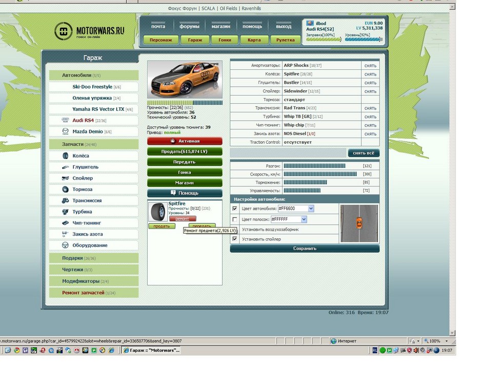477x382 pixels.
Task: Select the Спойлер icon in parts list
Action: pyautogui.click(x=66, y=178)
